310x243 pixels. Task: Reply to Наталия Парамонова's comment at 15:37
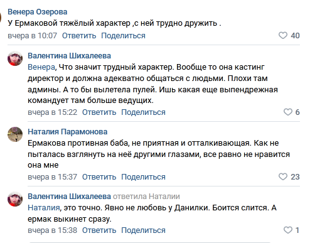[99, 177]
